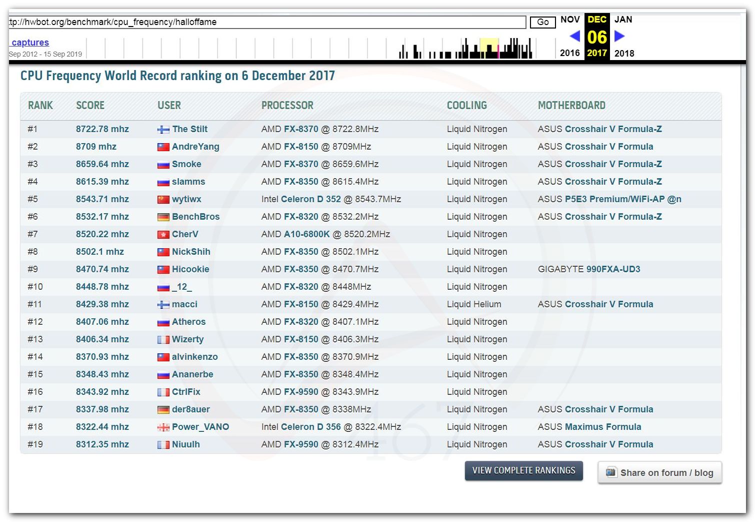Click the China flag next to wytiwx
This screenshot has height=522, width=755.
click(163, 200)
